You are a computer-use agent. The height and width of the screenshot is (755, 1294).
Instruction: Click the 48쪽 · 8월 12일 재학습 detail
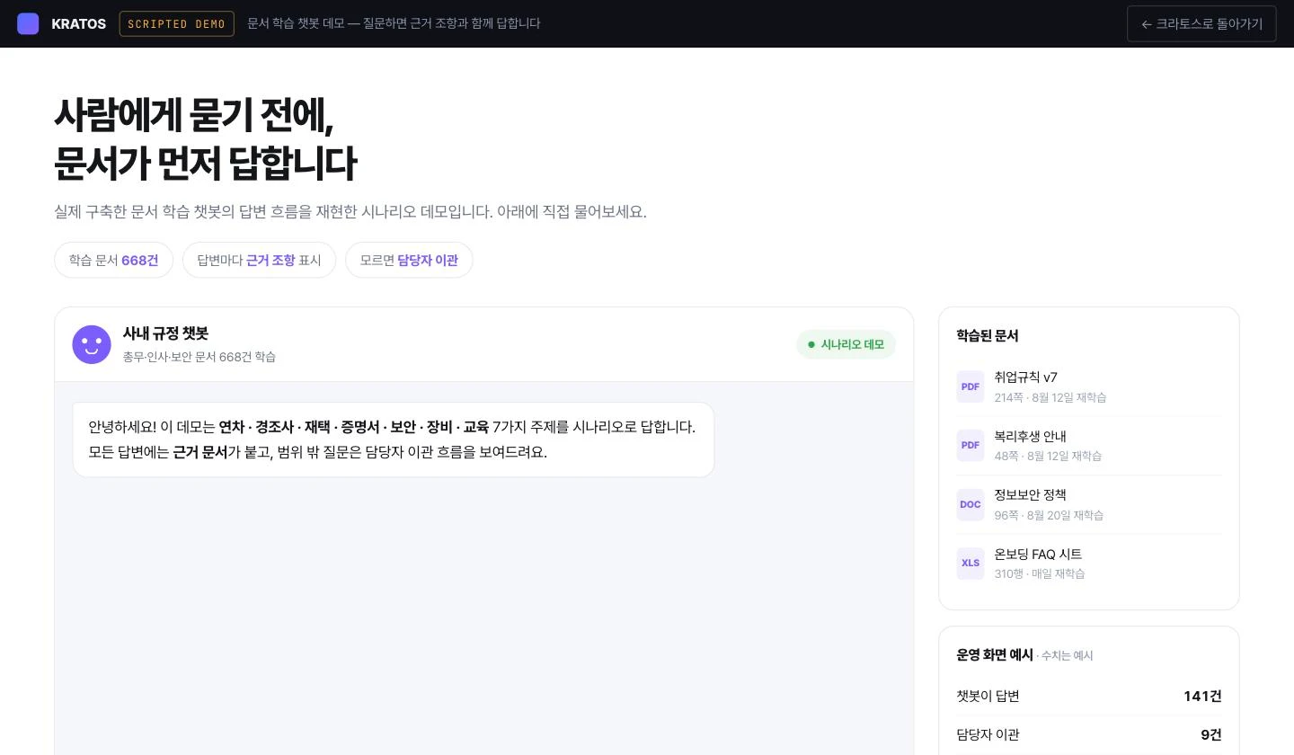coord(1048,456)
